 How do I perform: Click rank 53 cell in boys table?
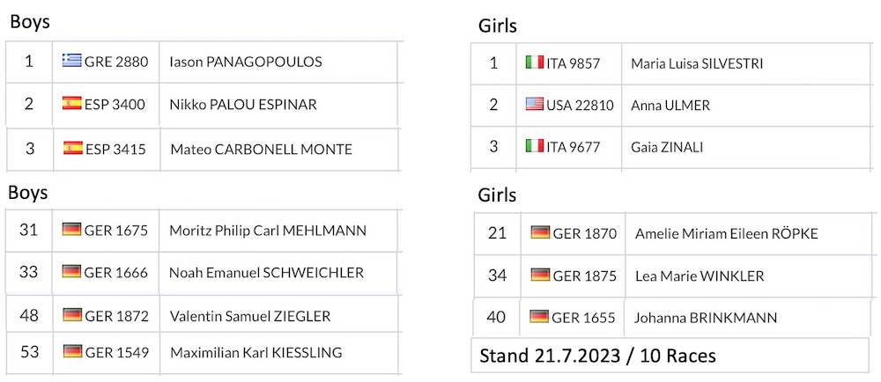29,352
